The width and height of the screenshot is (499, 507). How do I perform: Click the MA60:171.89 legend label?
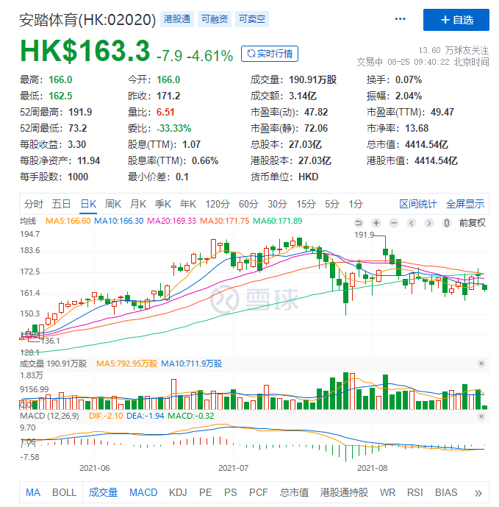pyautogui.click(x=278, y=221)
